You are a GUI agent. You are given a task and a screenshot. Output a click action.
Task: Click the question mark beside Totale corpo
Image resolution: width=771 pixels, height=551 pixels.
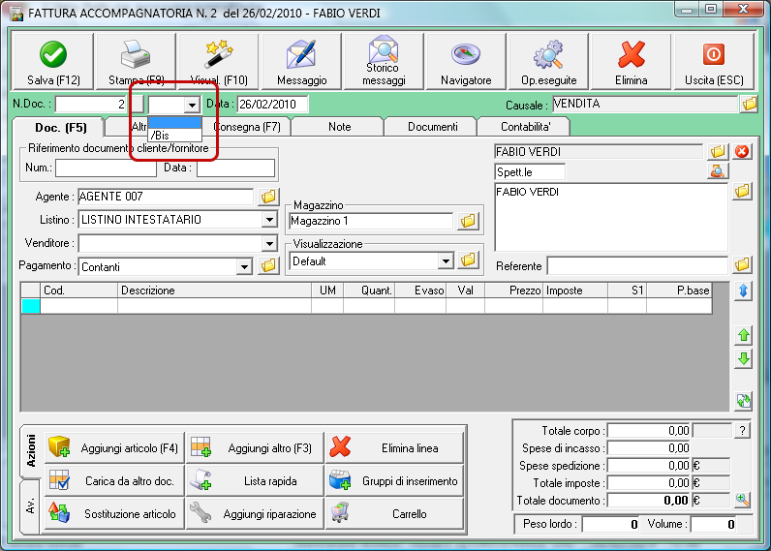[x=742, y=431]
